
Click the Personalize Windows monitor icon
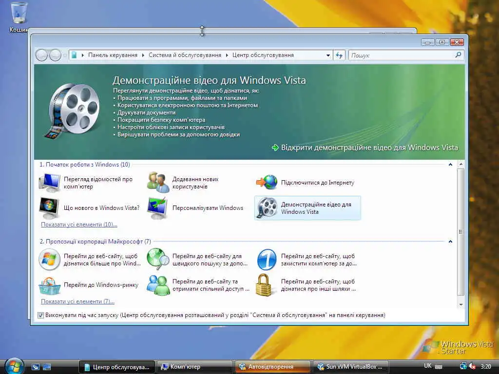click(x=157, y=208)
